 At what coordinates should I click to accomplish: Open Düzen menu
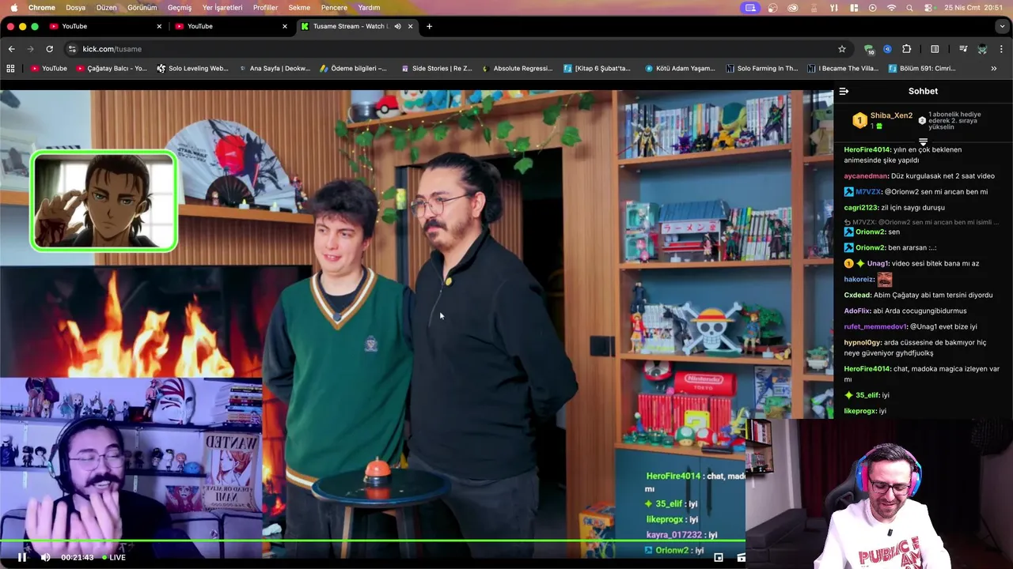(106, 8)
